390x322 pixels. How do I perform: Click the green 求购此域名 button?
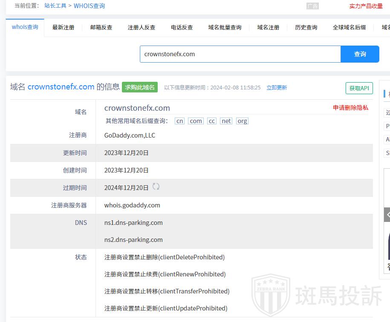click(140, 87)
